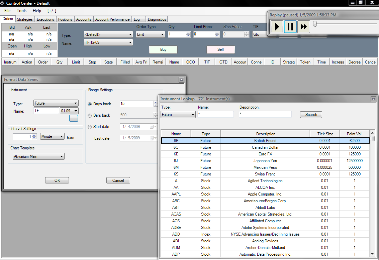Close the Format Data Series dialog

(x=181, y=80)
